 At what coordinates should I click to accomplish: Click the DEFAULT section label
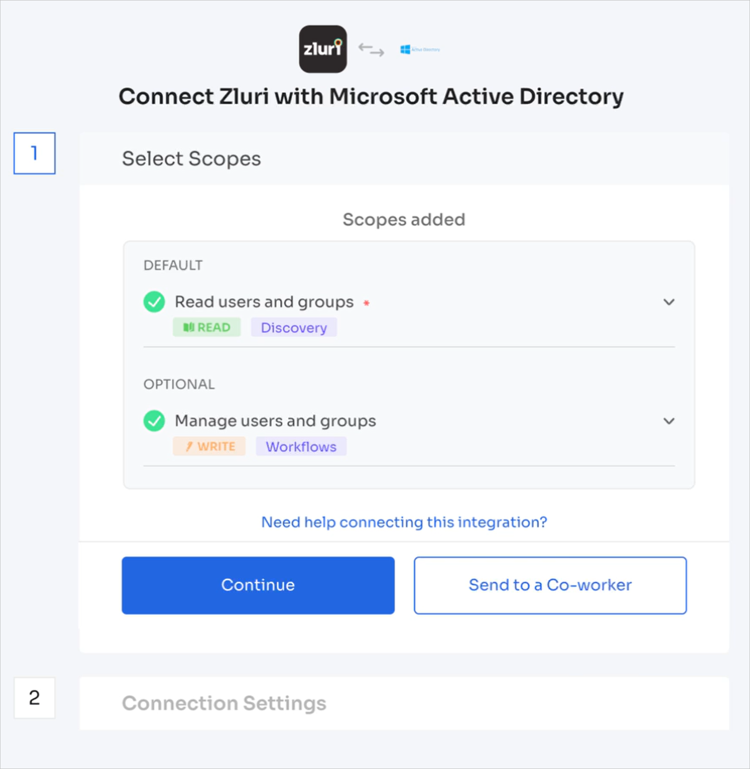[173, 265]
